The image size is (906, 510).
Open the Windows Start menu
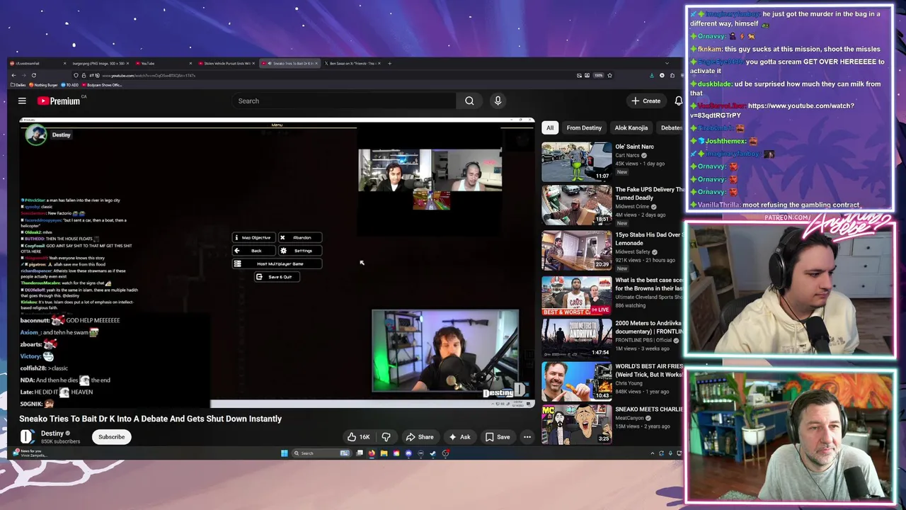click(285, 453)
